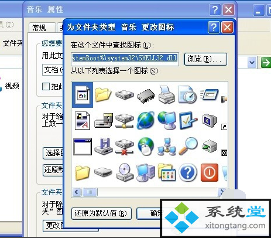Viewport: 271px width, 238px height.
Task: Click the 浏览(B)... browse button
Action: [205, 59]
